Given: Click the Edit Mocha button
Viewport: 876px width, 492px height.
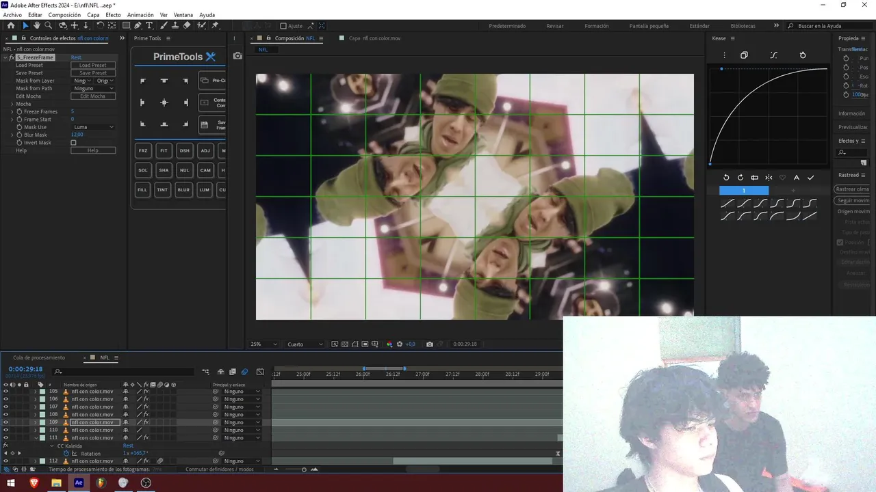Looking at the screenshot, I should (93, 96).
